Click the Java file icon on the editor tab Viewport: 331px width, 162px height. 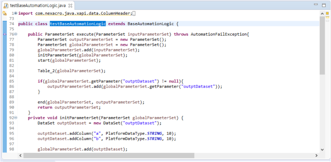pos(6,6)
